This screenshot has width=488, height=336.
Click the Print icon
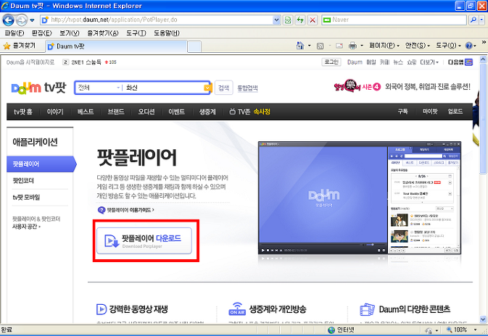[352, 46]
